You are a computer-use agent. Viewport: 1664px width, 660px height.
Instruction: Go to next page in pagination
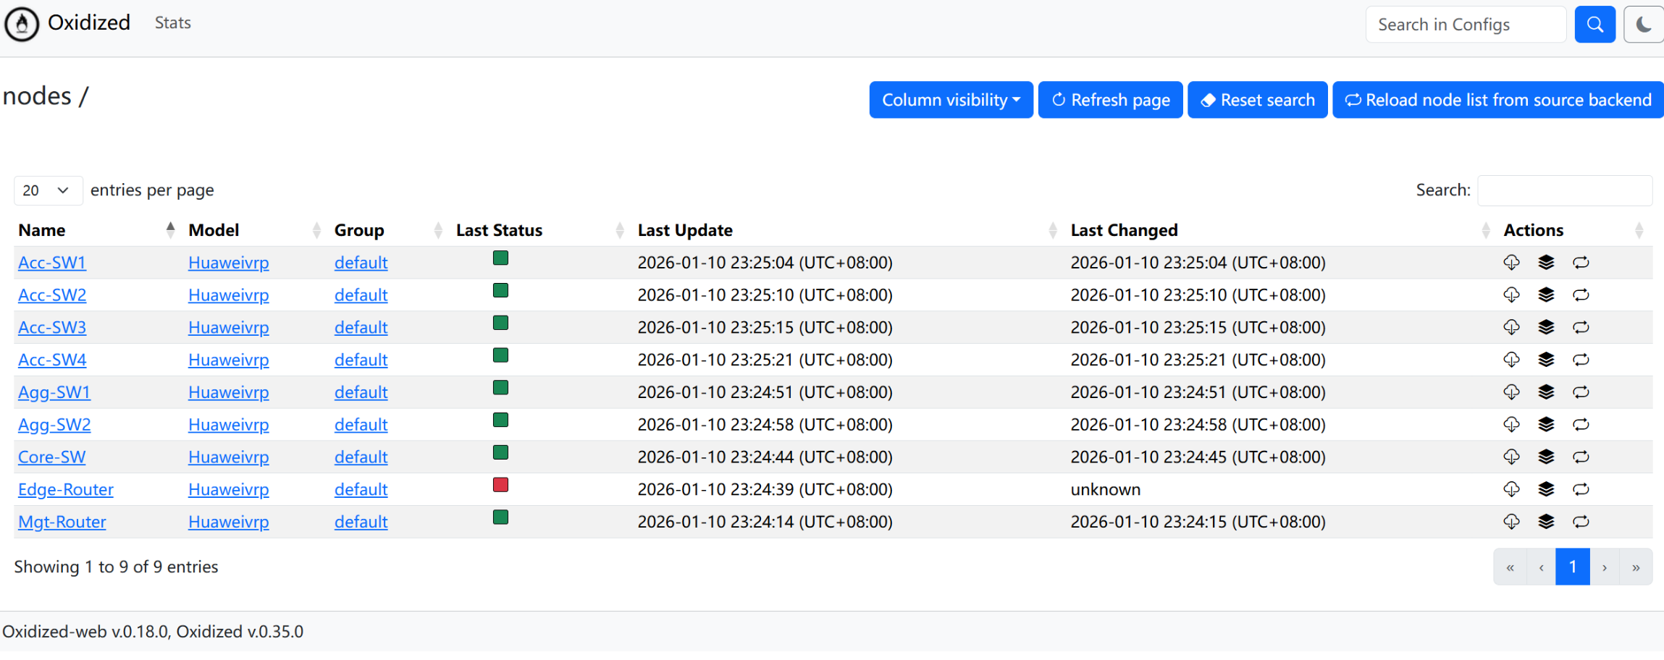coord(1605,567)
